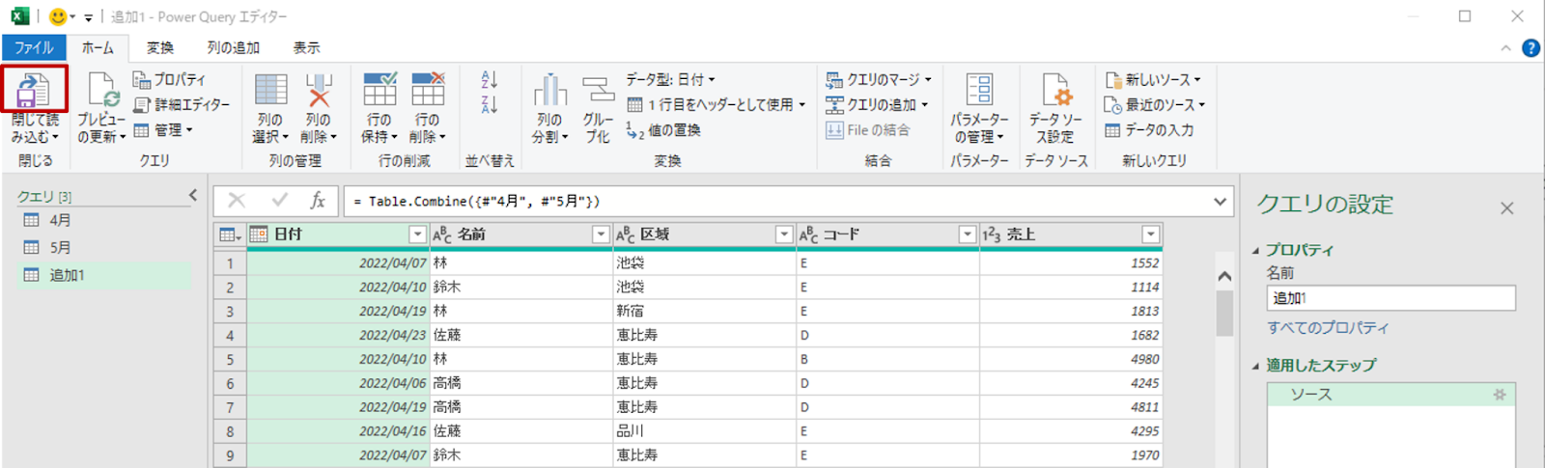Open the 日付 column filter dropdown

tap(417, 234)
